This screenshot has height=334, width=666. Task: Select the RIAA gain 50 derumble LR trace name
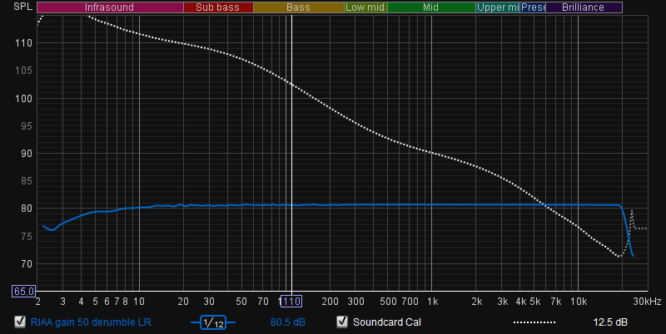click(x=91, y=322)
